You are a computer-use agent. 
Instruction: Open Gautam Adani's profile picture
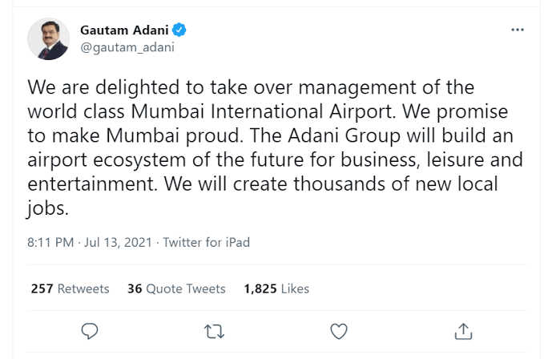tap(49, 38)
